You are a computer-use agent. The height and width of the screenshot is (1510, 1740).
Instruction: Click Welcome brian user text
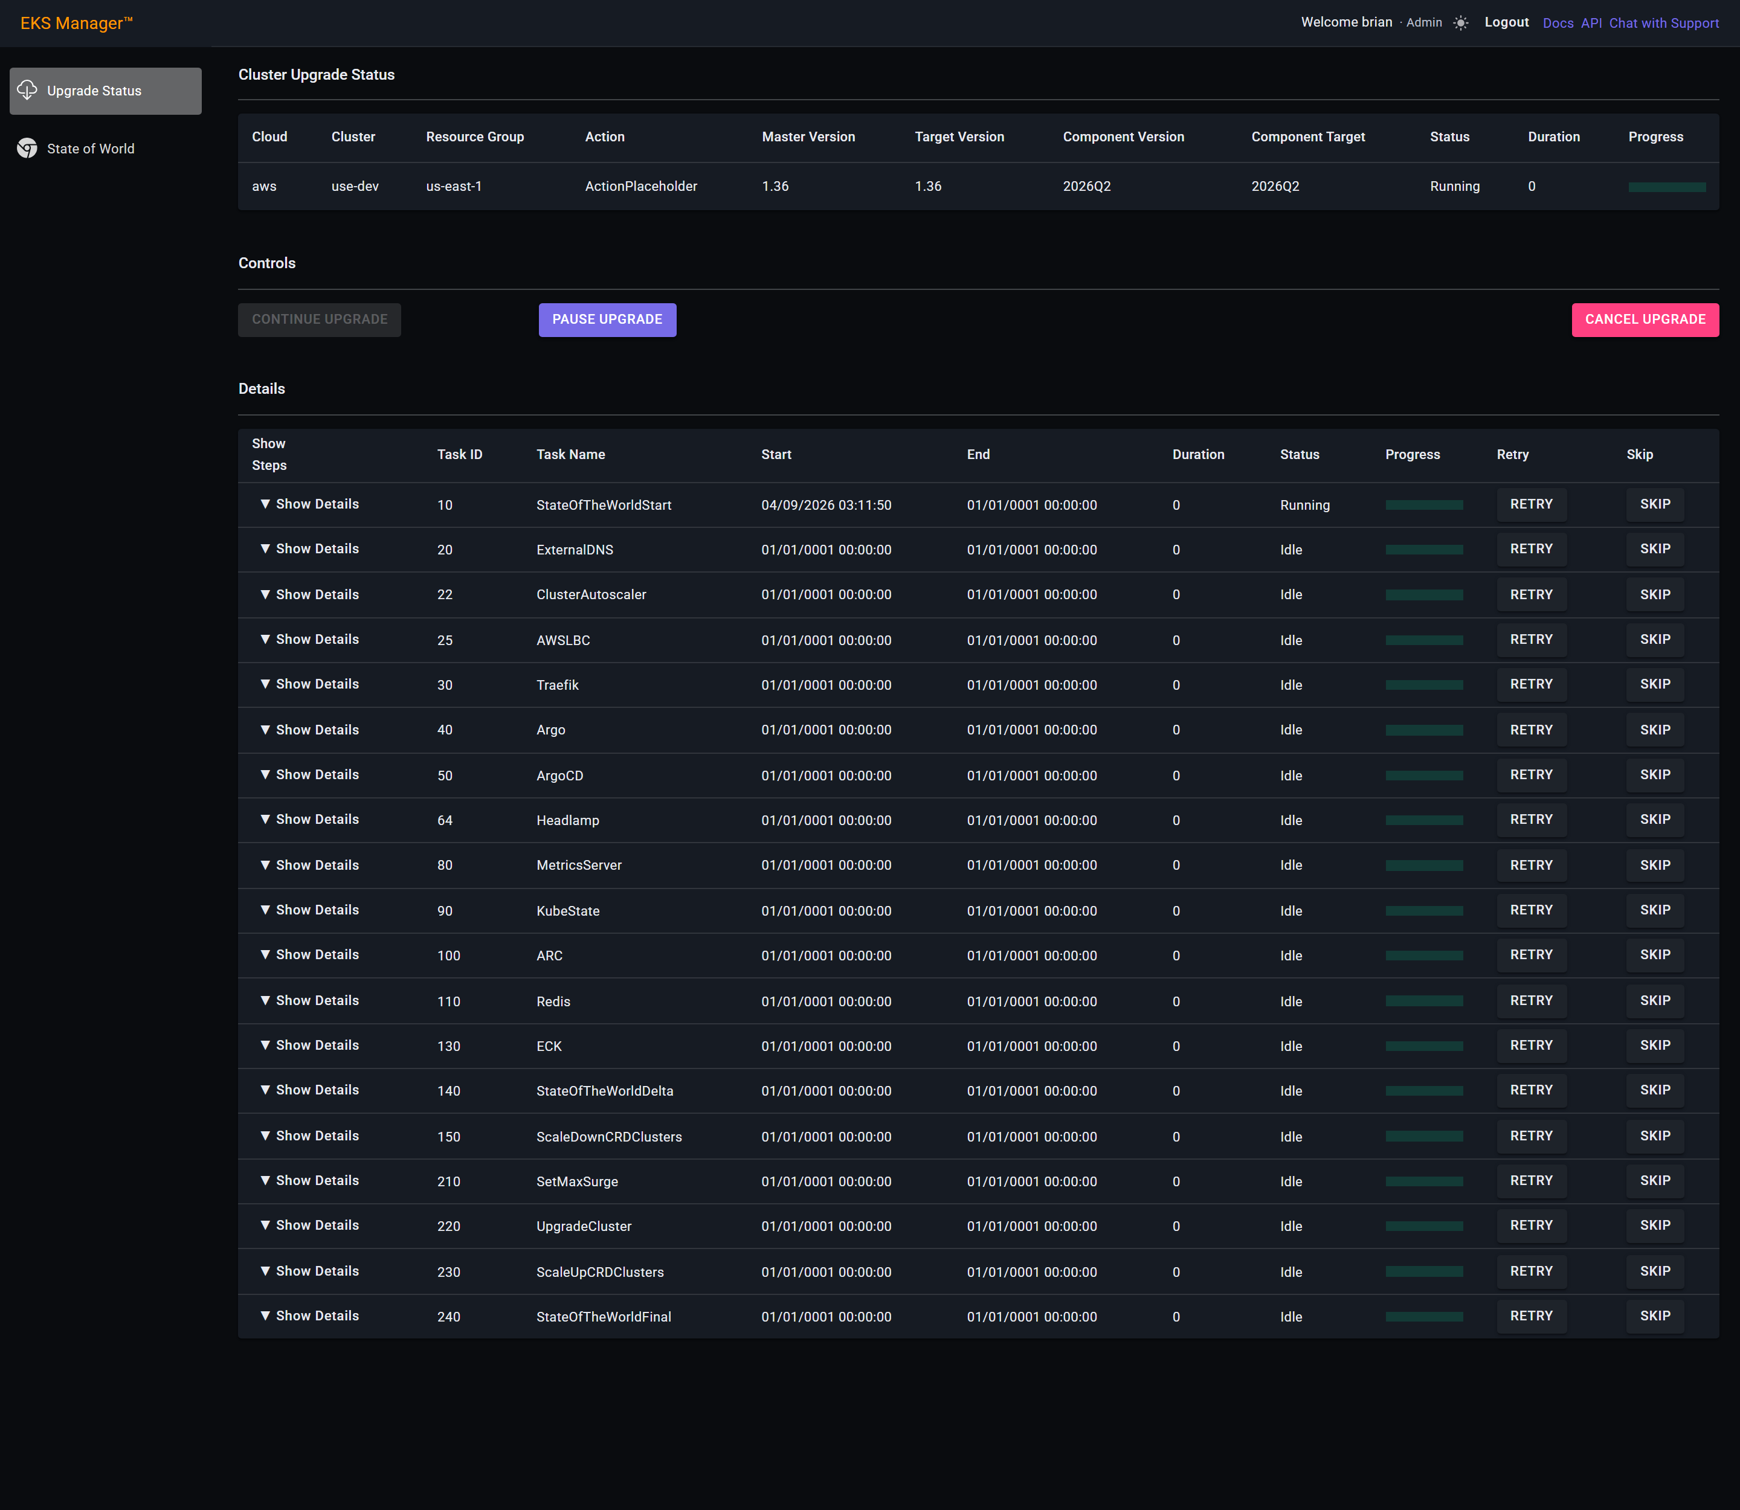coord(1346,22)
